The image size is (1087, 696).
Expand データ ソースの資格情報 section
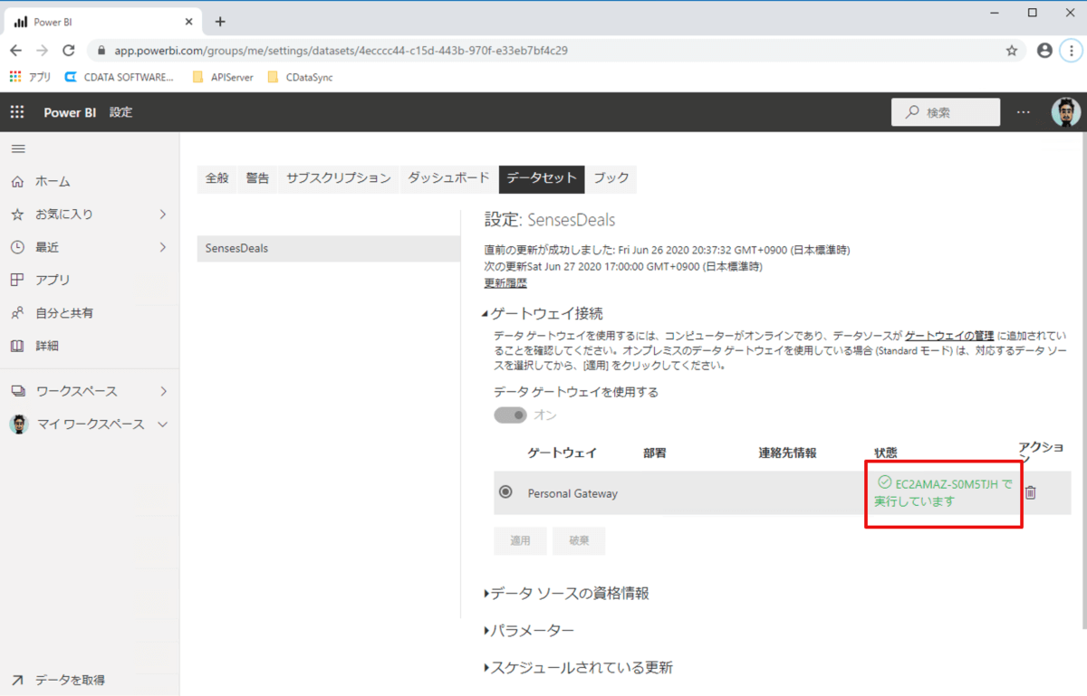click(567, 594)
